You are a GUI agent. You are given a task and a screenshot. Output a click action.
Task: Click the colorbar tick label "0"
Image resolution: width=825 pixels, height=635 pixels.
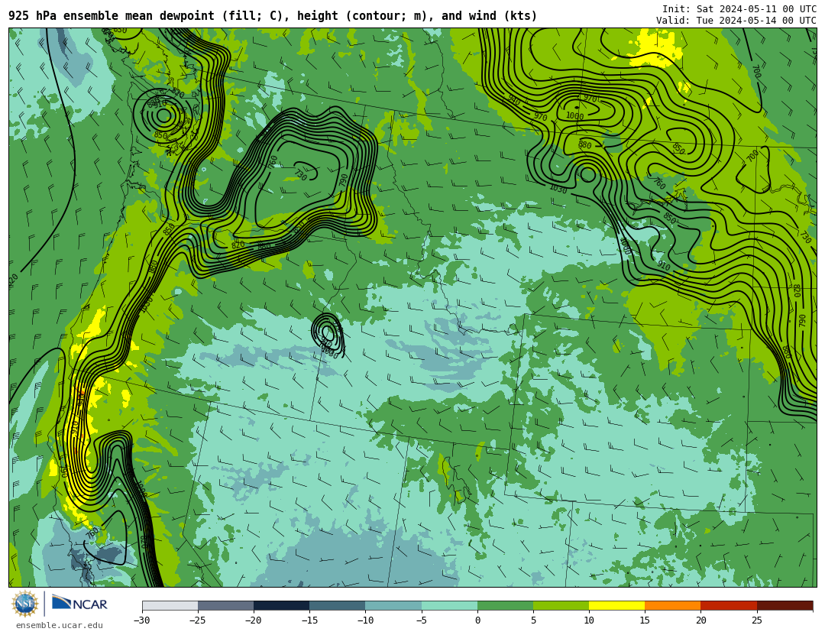tap(477, 620)
